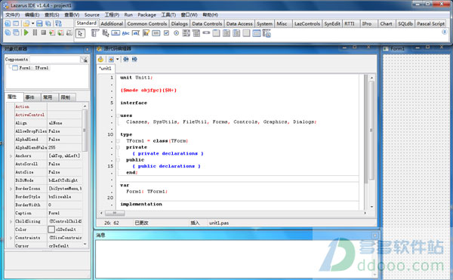Clear the Components filter icon

85,60
